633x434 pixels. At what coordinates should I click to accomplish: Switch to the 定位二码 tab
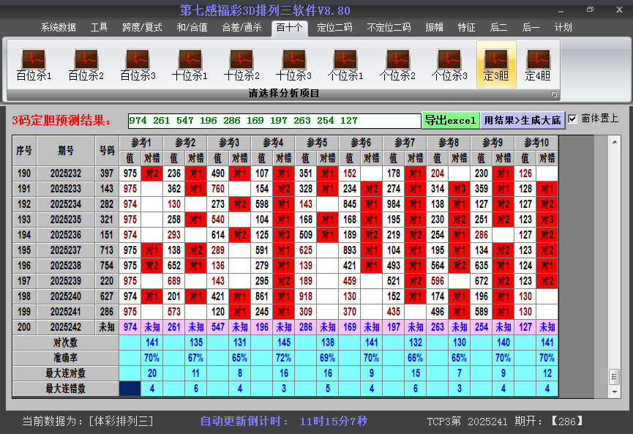click(334, 28)
